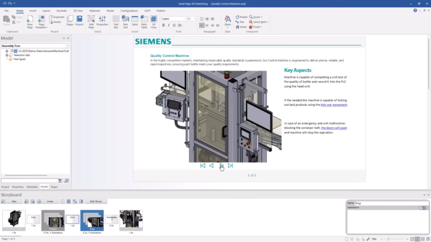Click Delete in Project group
Viewport: 431px width, 242px height.
[55, 22]
